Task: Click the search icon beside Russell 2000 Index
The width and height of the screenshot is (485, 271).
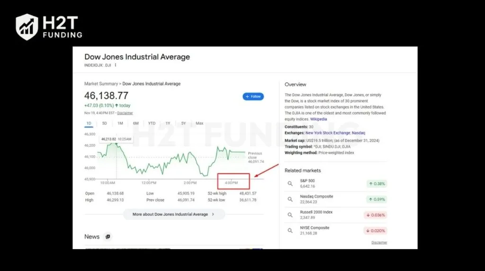Action: point(290,215)
